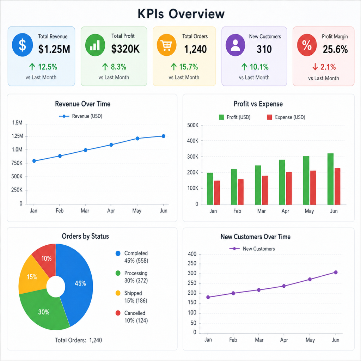
Task: Toggle the New Customers legend entry
Action: coord(252,249)
